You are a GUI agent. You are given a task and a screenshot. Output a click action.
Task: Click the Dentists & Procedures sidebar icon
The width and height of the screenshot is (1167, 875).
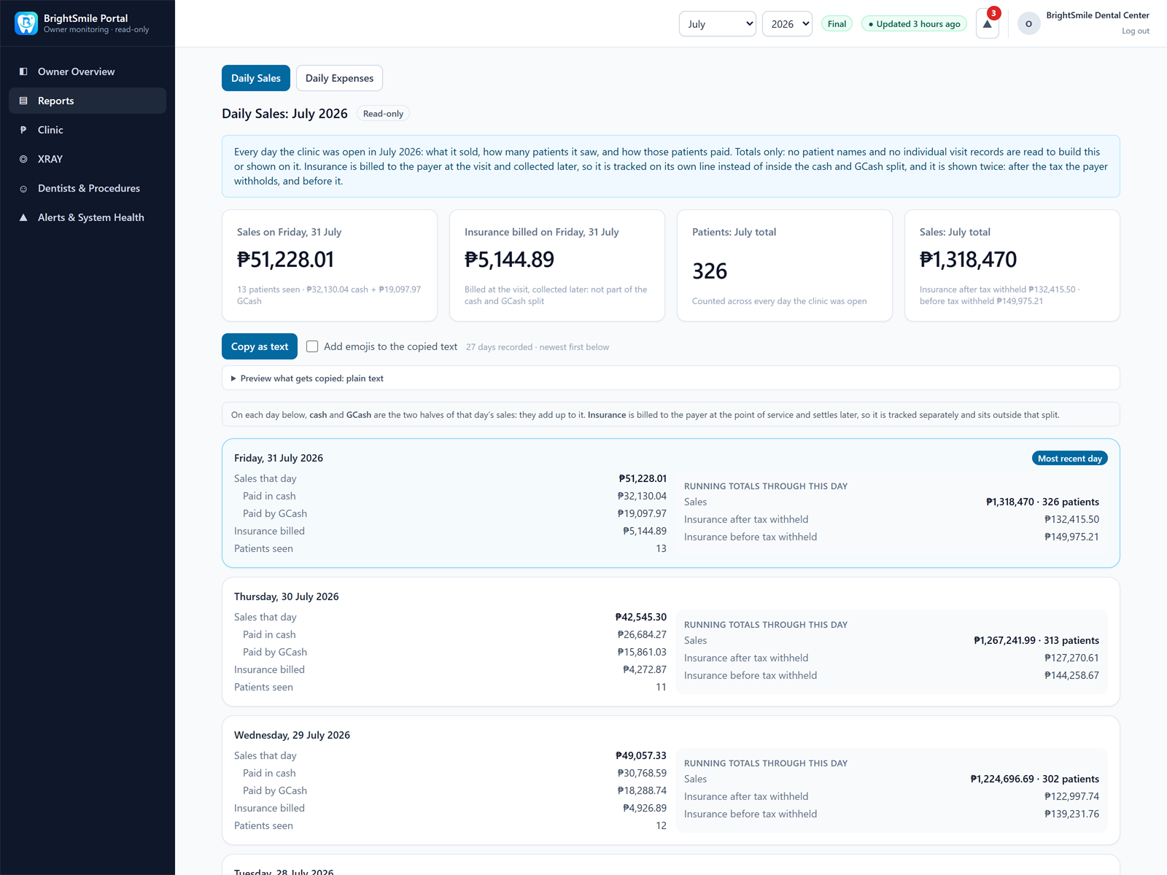[23, 188]
